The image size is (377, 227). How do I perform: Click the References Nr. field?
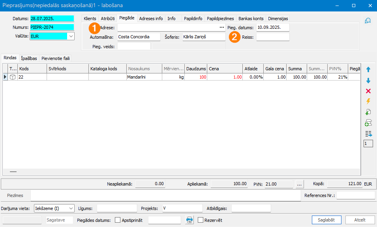click(356, 195)
